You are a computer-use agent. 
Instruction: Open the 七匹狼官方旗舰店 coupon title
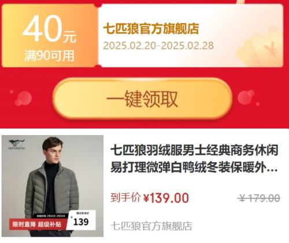(x=151, y=29)
